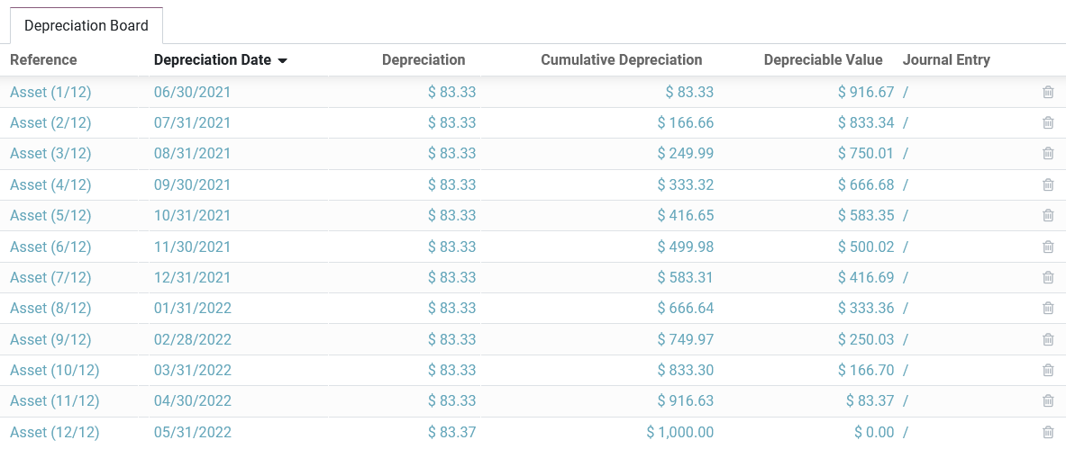Viewport: 1066px width, 458px height.
Task: Open the Depreciation Board tab
Action: click(x=87, y=25)
